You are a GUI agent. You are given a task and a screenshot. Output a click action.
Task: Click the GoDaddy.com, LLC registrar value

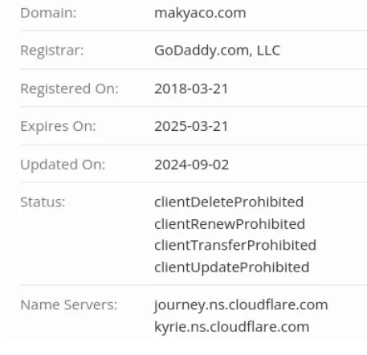click(217, 51)
